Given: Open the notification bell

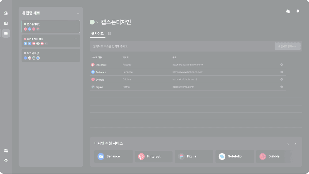Looking at the screenshot, I should (x=298, y=11).
